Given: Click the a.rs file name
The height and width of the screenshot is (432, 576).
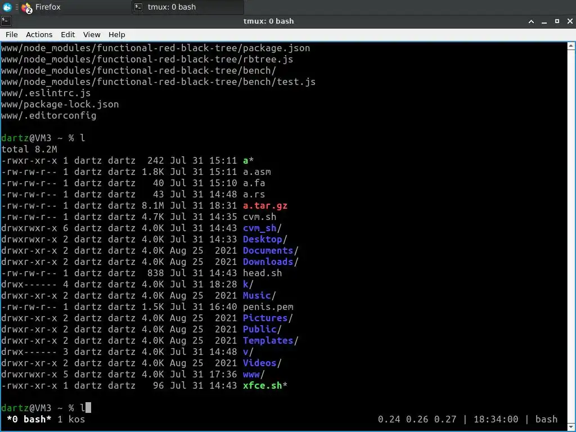Looking at the screenshot, I should [x=254, y=194].
